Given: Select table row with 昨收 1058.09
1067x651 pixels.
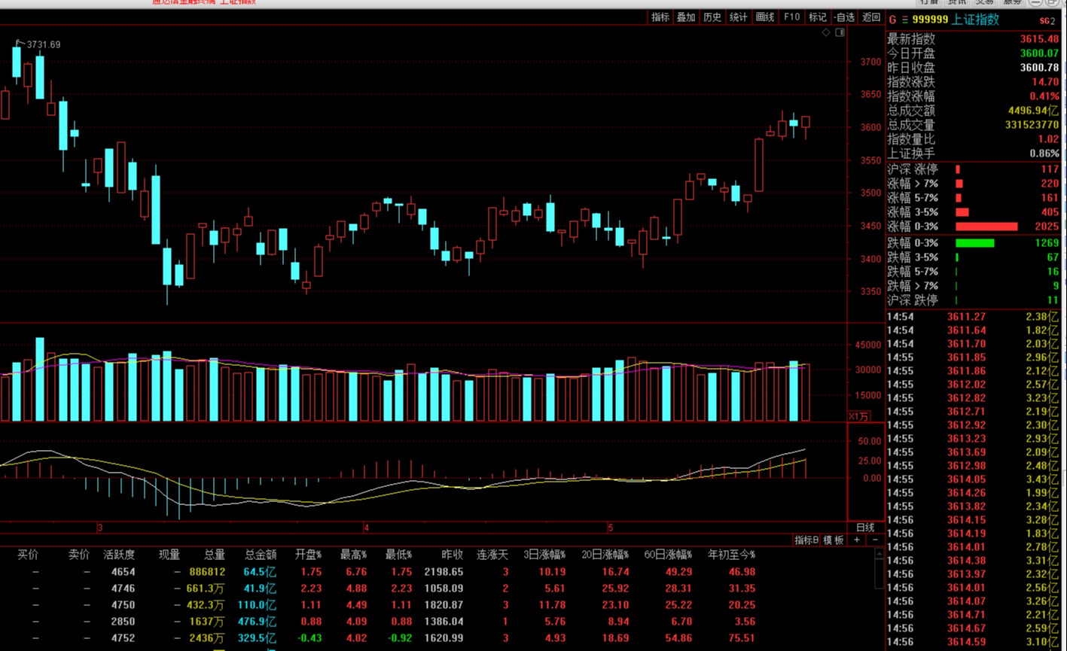Looking at the screenshot, I should click(x=436, y=589).
